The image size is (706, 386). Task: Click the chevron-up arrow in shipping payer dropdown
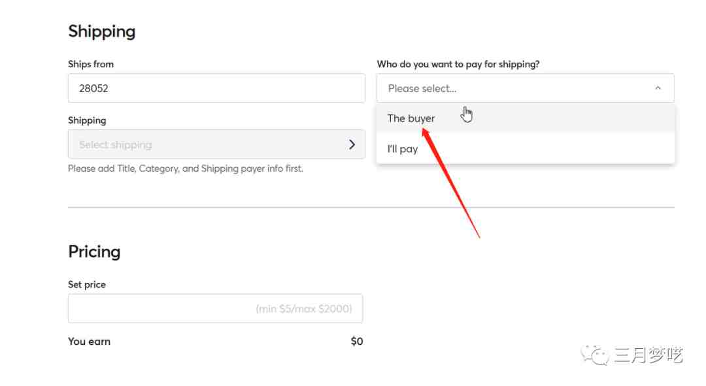[658, 88]
